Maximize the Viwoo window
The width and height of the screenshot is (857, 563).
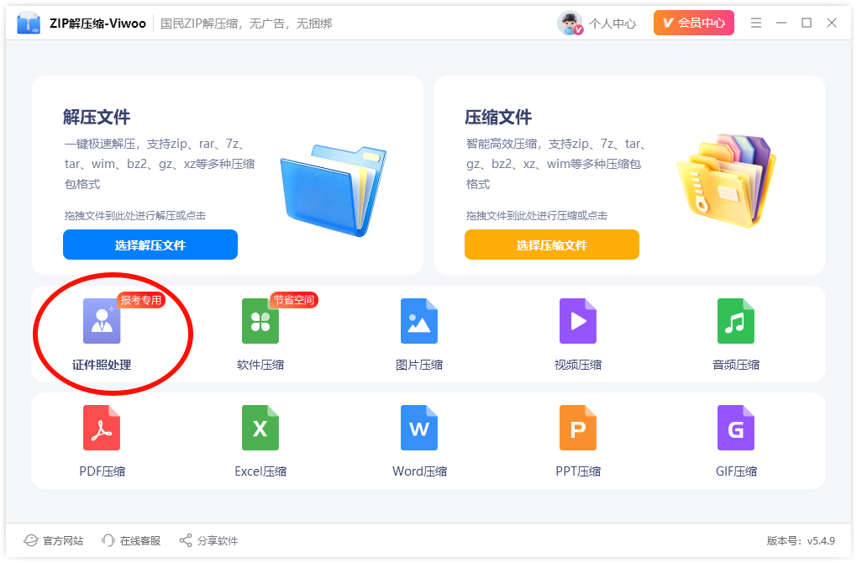[807, 23]
